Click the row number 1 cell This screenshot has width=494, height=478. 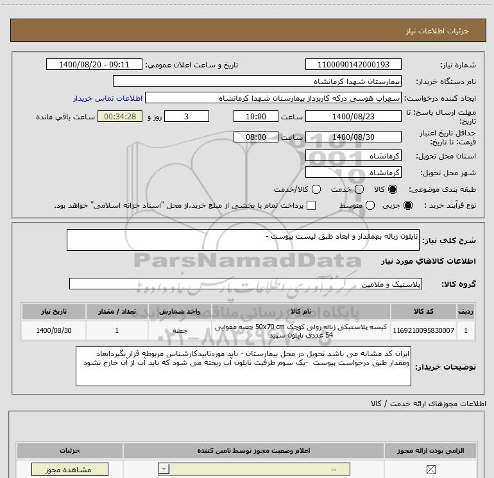[466, 330]
